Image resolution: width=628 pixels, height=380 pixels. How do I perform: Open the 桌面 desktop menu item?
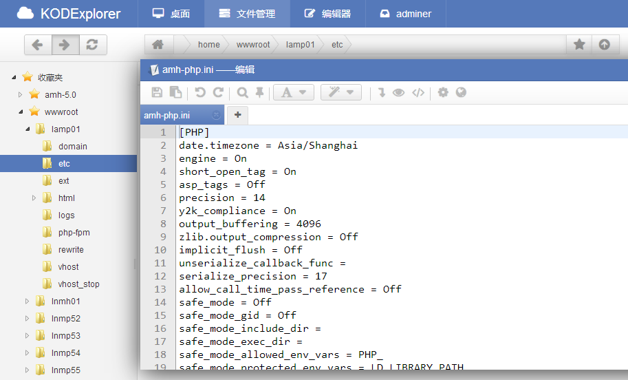point(171,14)
